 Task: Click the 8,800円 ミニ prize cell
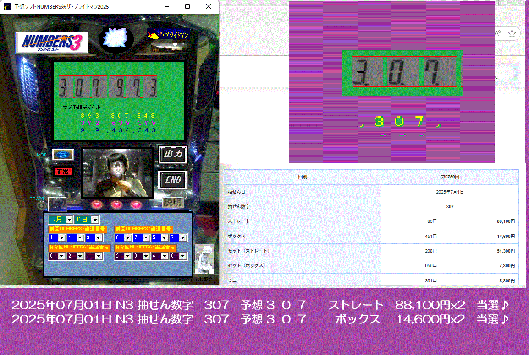click(x=480, y=280)
